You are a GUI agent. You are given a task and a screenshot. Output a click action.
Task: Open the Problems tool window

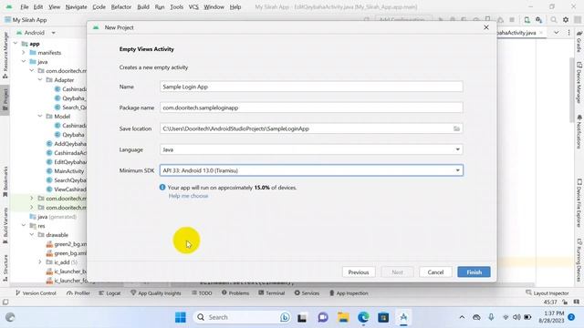(x=235, y=293)
